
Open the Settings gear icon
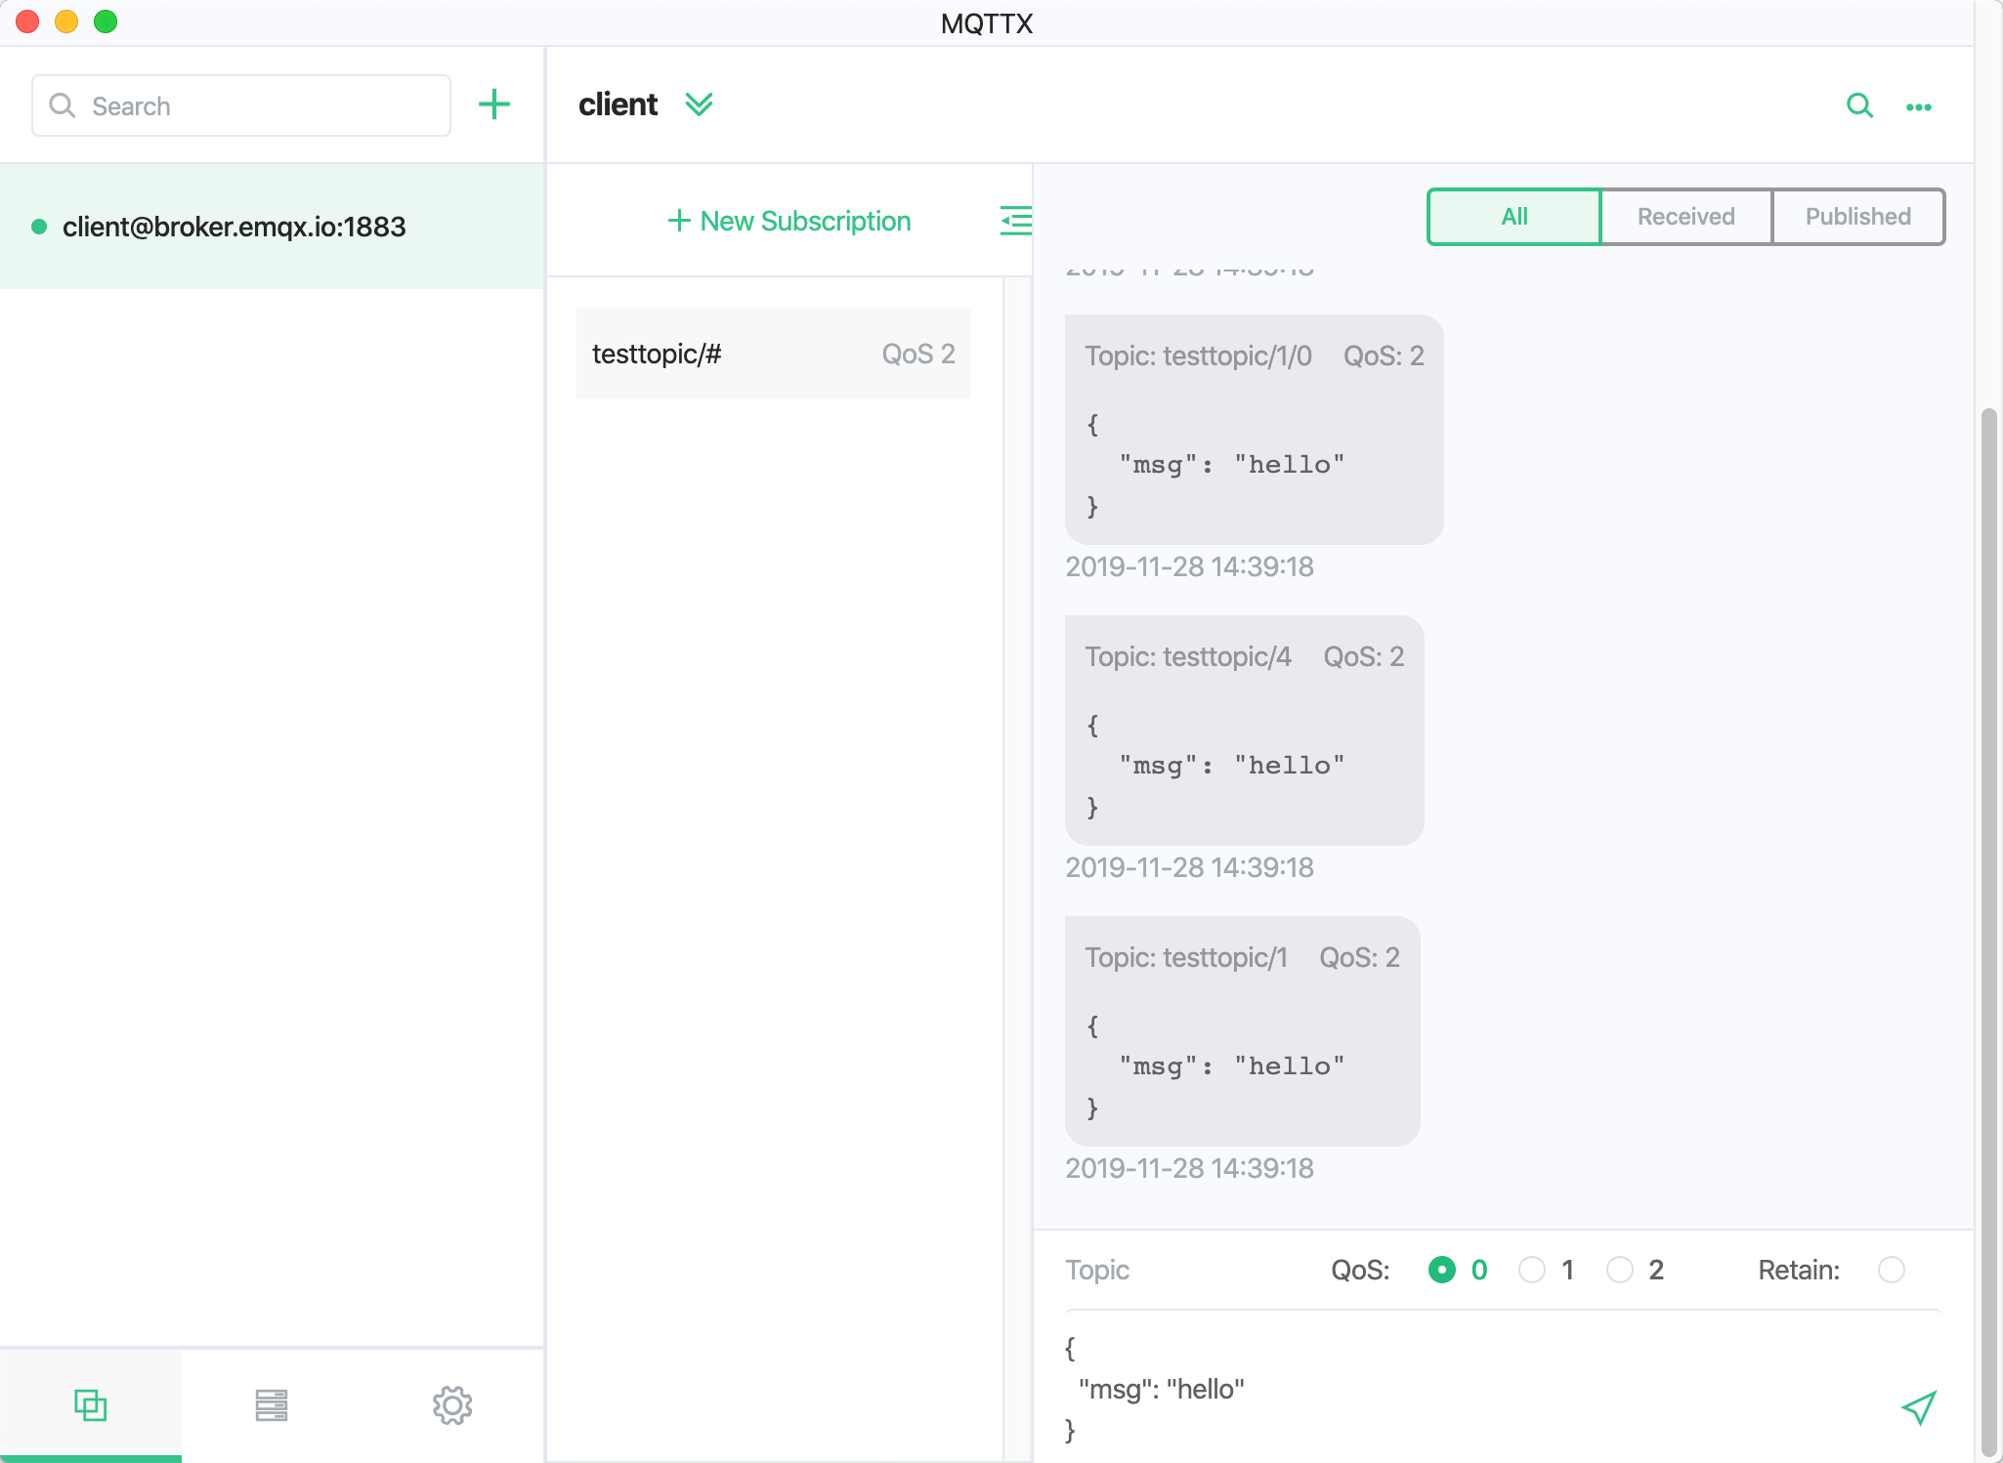[451, 1404]
